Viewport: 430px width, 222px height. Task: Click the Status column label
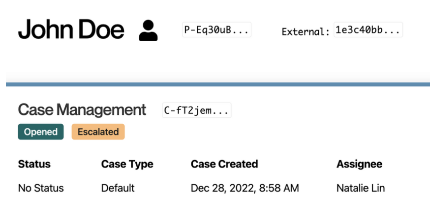[34, 164]
